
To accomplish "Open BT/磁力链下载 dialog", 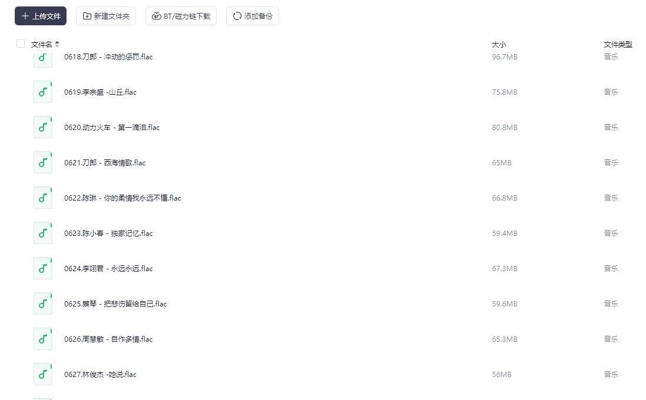I will (181, 16).
